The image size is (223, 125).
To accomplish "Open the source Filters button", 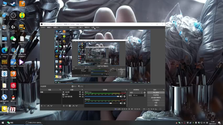I will coord(81,86).
